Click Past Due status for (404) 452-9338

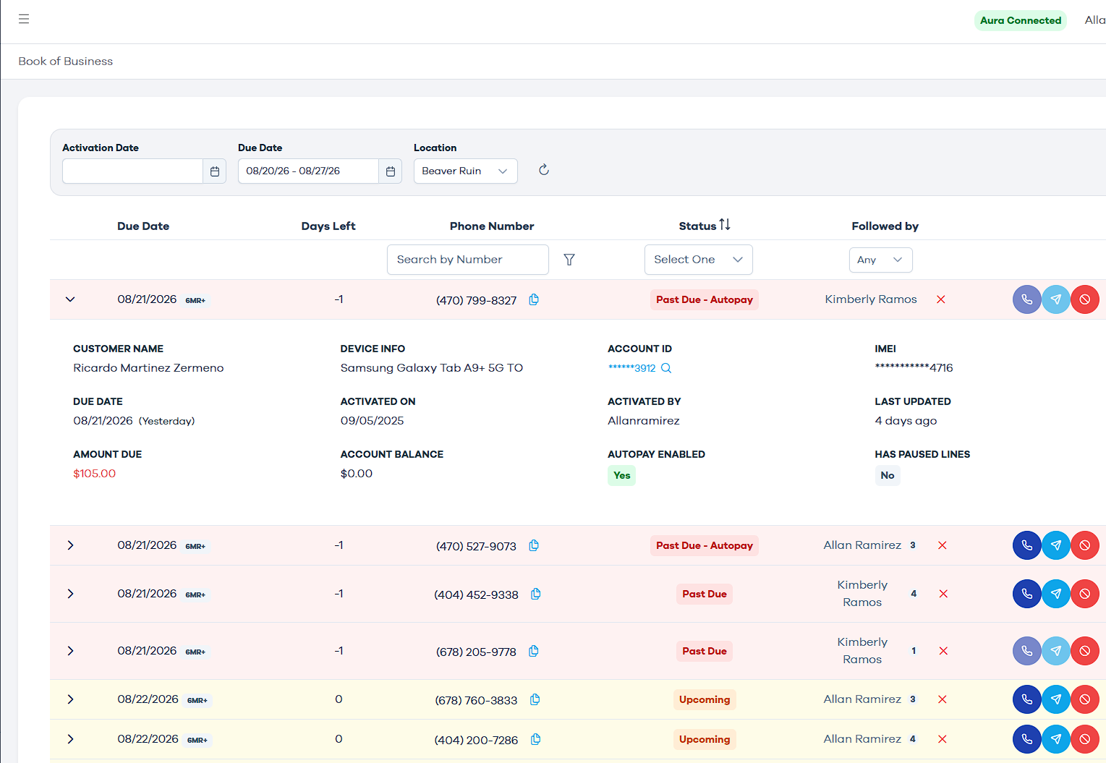click(705, 594)
